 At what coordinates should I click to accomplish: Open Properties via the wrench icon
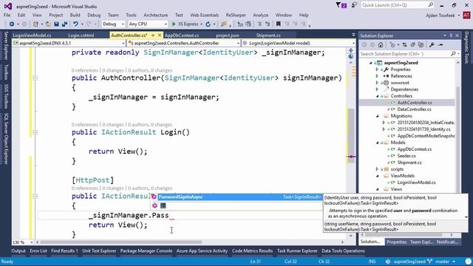point(432,45)
